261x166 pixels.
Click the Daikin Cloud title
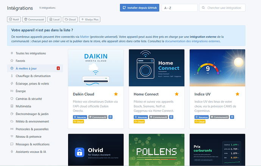[84, 94]
